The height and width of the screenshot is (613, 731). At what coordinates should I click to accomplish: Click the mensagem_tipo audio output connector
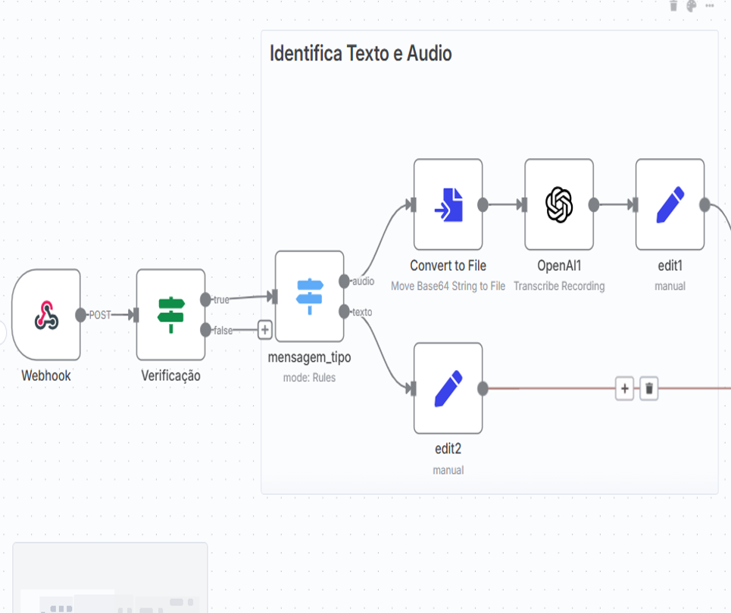(345, 281)
